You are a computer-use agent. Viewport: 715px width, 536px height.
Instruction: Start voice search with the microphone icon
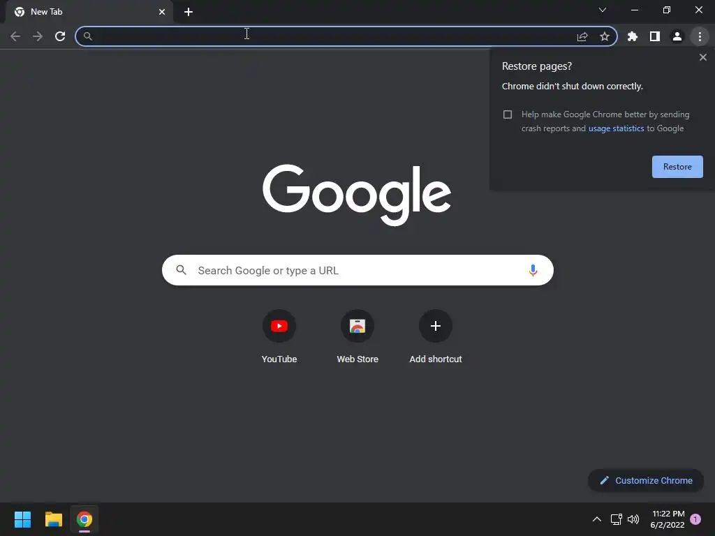pyautogui.click(x=533, y=270)
